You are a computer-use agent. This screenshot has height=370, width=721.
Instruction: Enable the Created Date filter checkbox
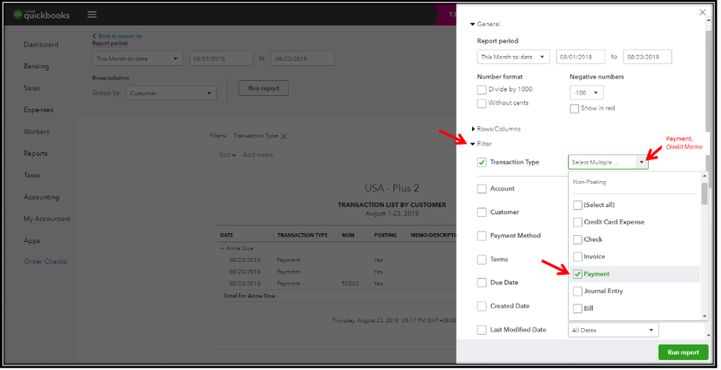[481, 306]
